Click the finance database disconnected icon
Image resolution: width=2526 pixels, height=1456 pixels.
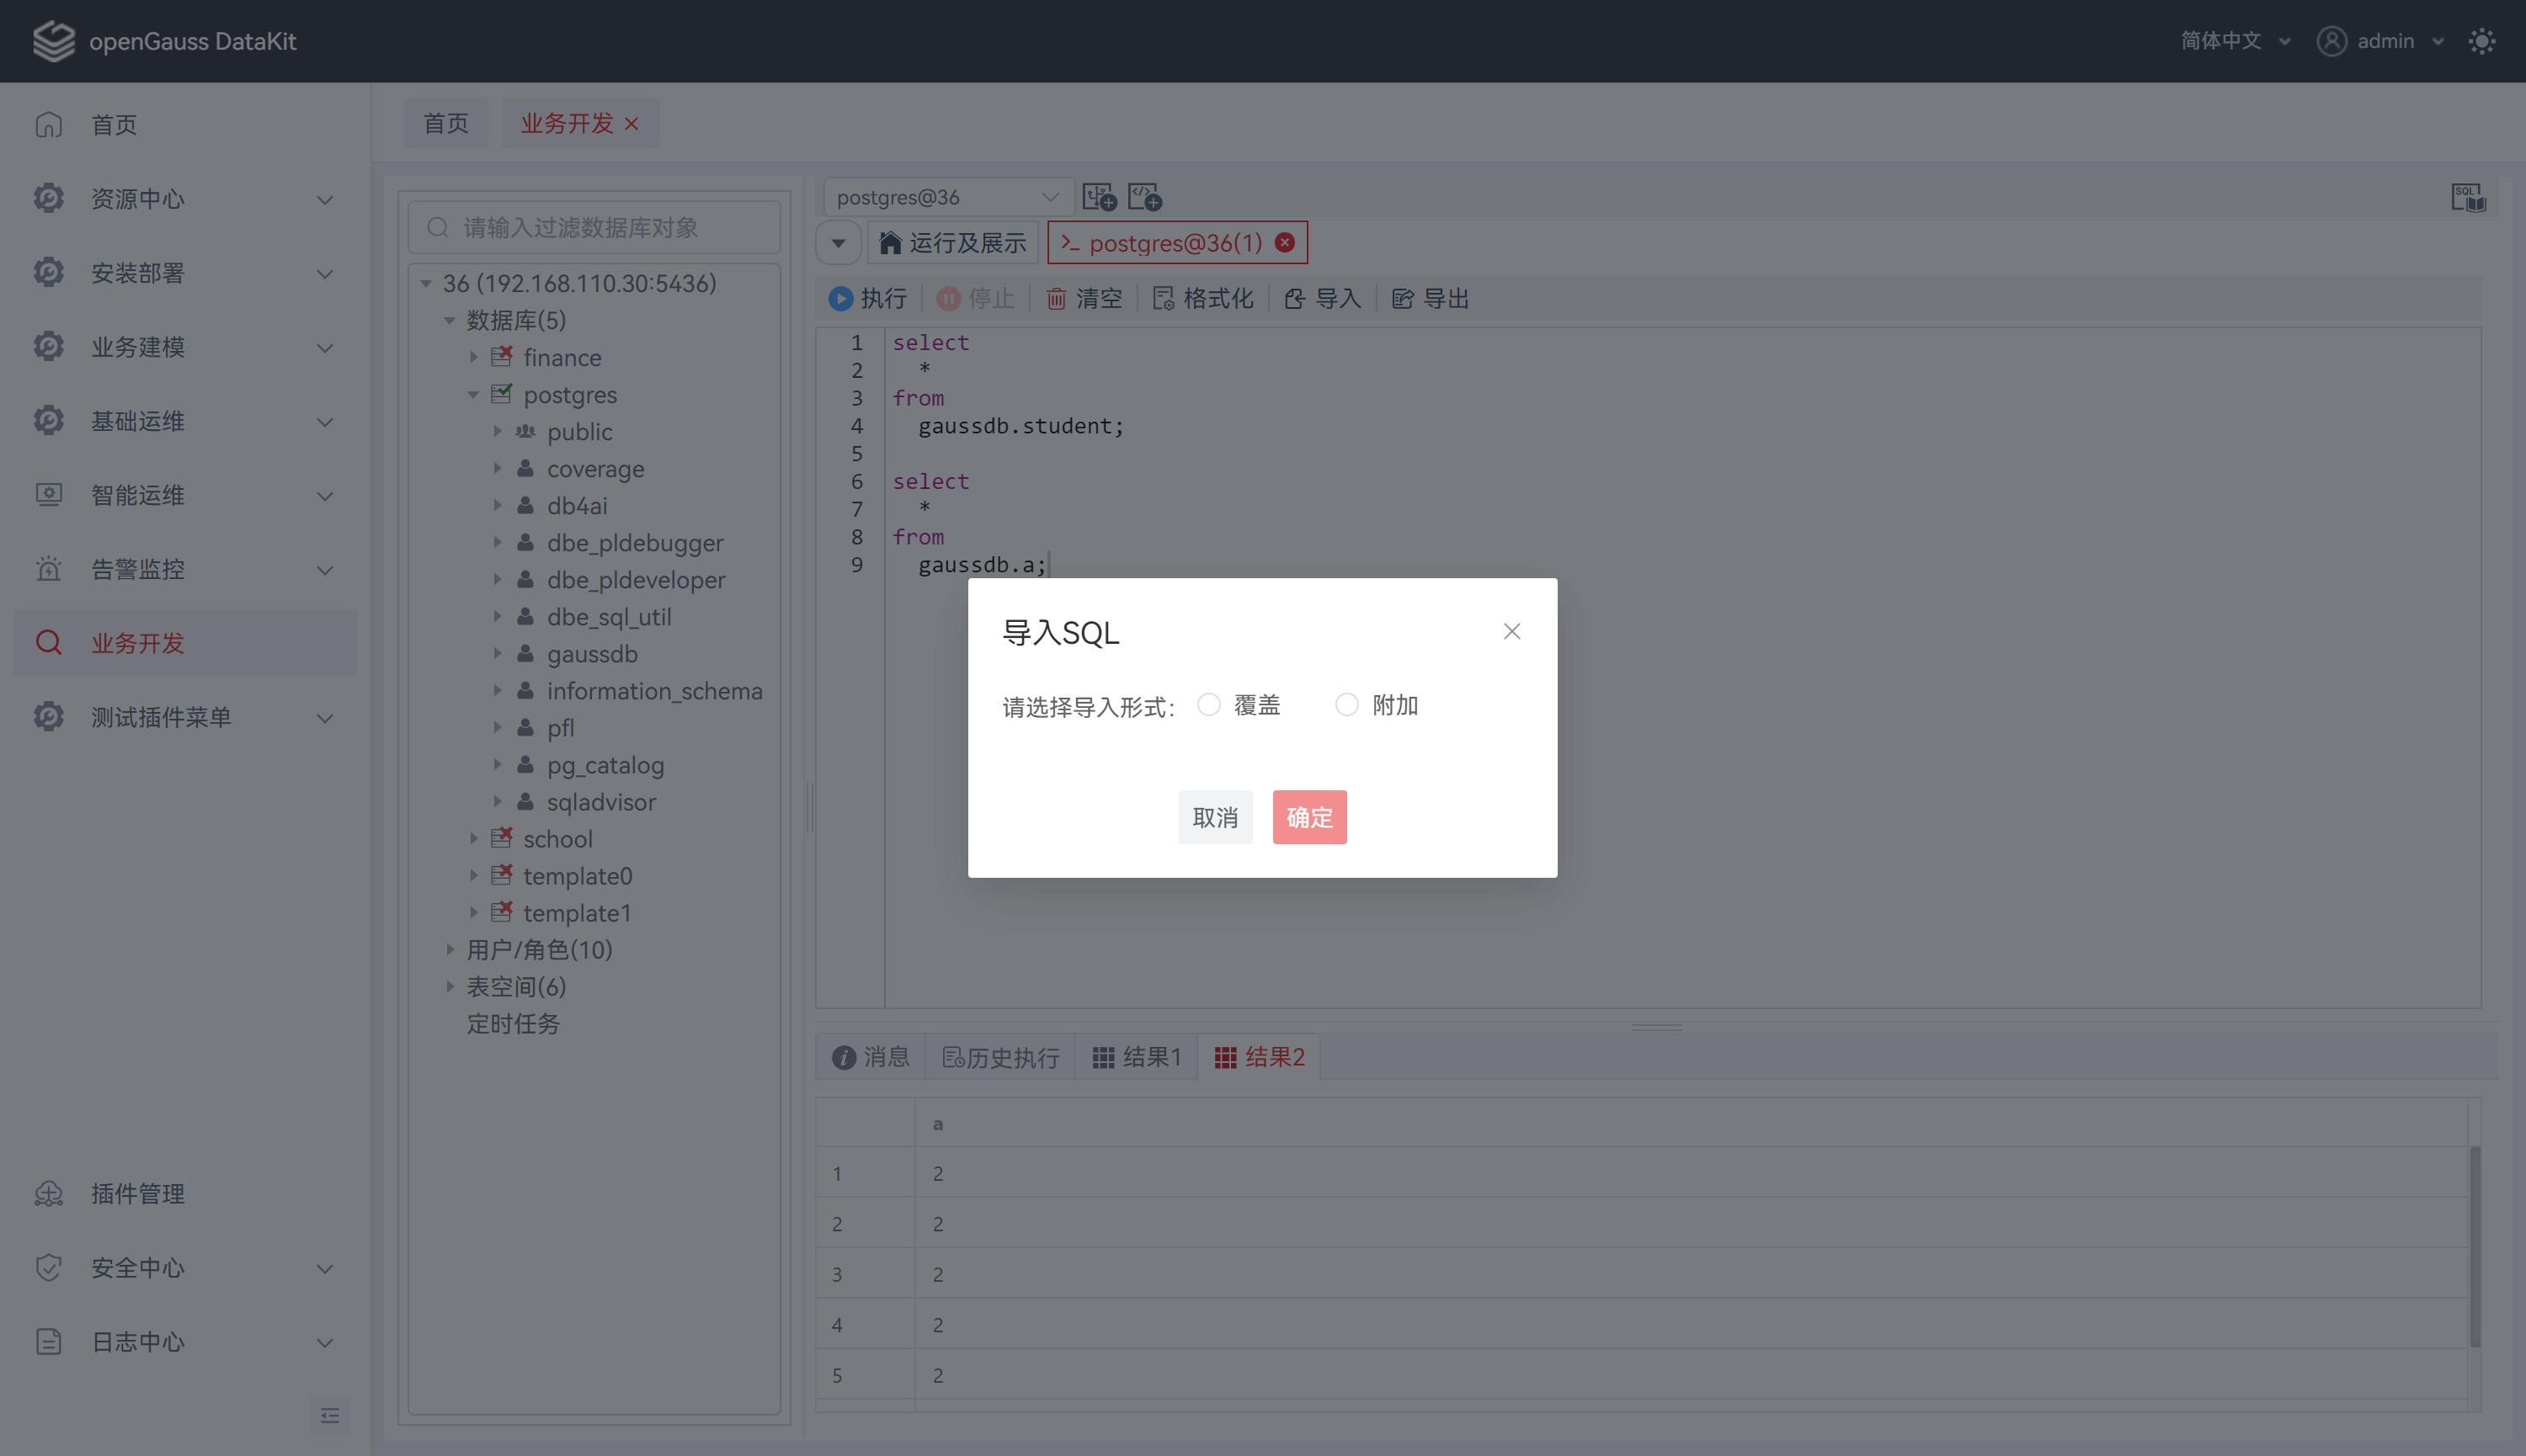(x=501, y=356)
